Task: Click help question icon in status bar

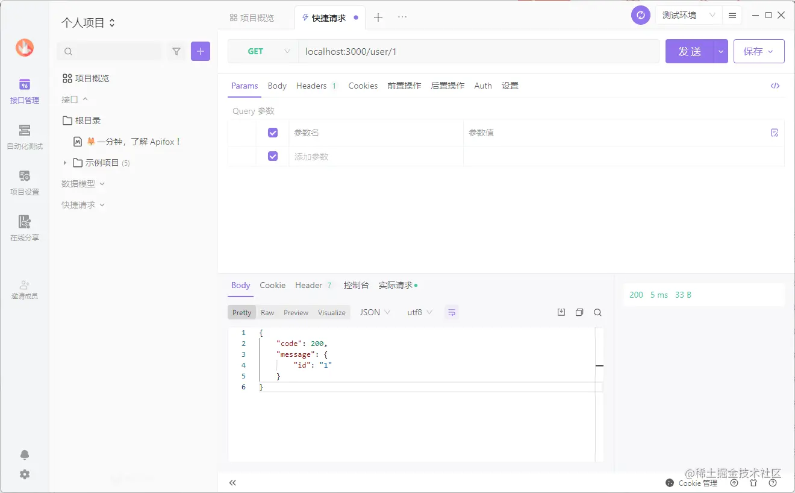Action: [x=773, y=483]
